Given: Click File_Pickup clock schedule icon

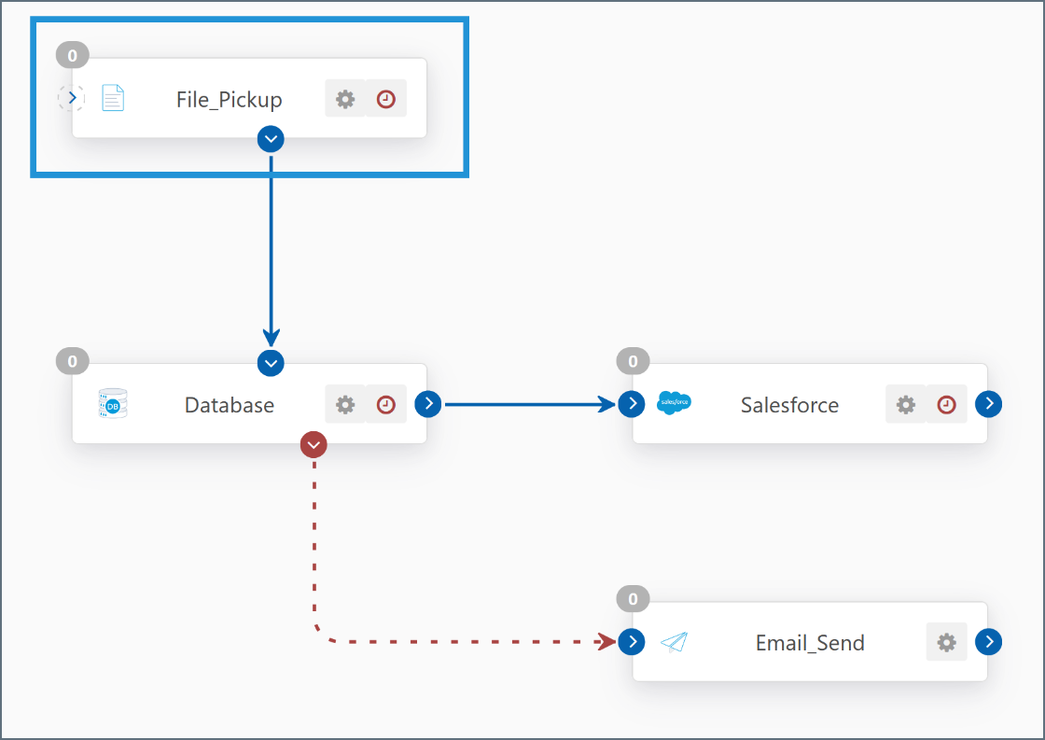Looking at the screenshot, I should tap(386, 99).
